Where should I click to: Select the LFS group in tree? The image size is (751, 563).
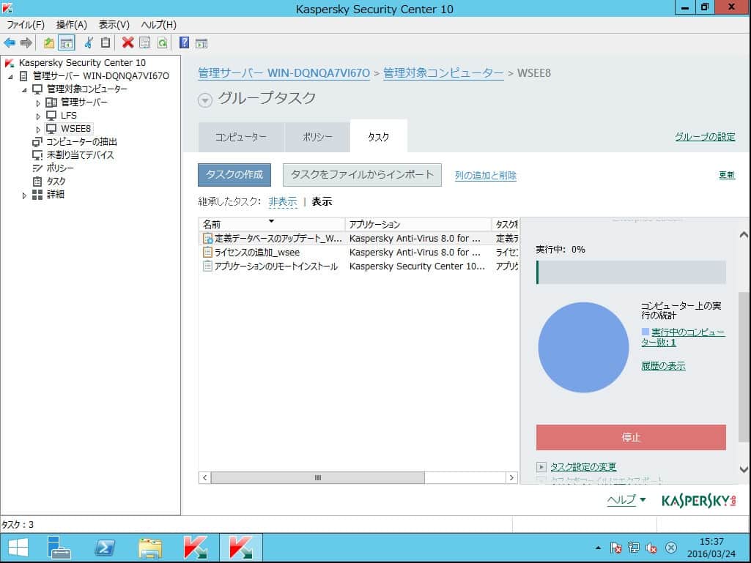pyautogui.click(x=68, y=116)
